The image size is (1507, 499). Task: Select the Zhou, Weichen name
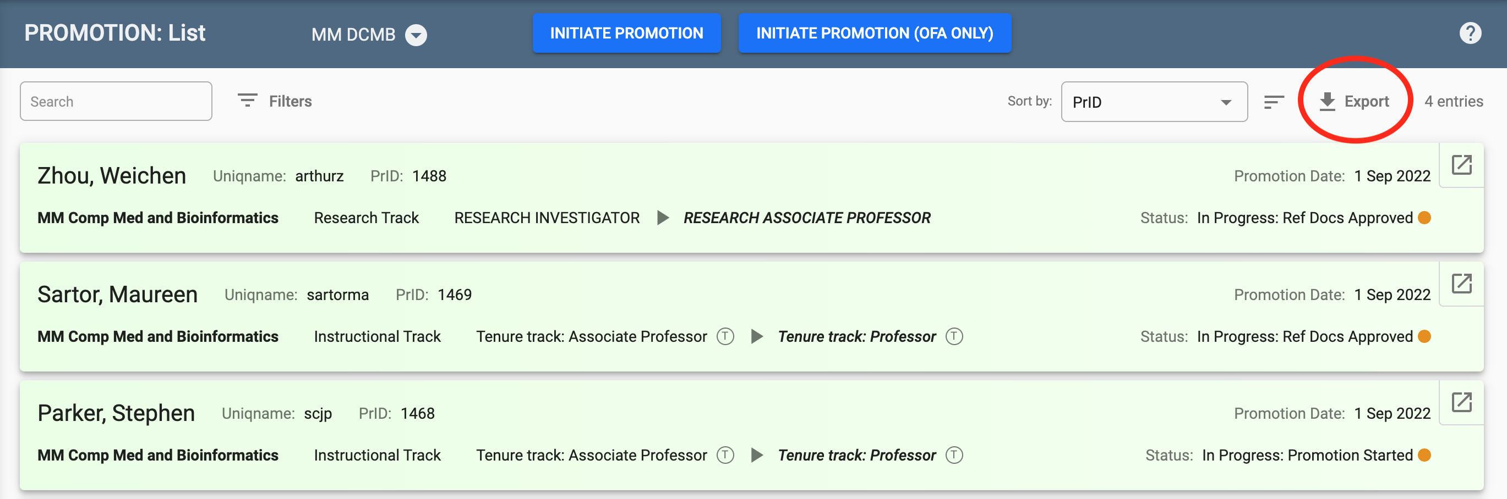tap(112, 176)
